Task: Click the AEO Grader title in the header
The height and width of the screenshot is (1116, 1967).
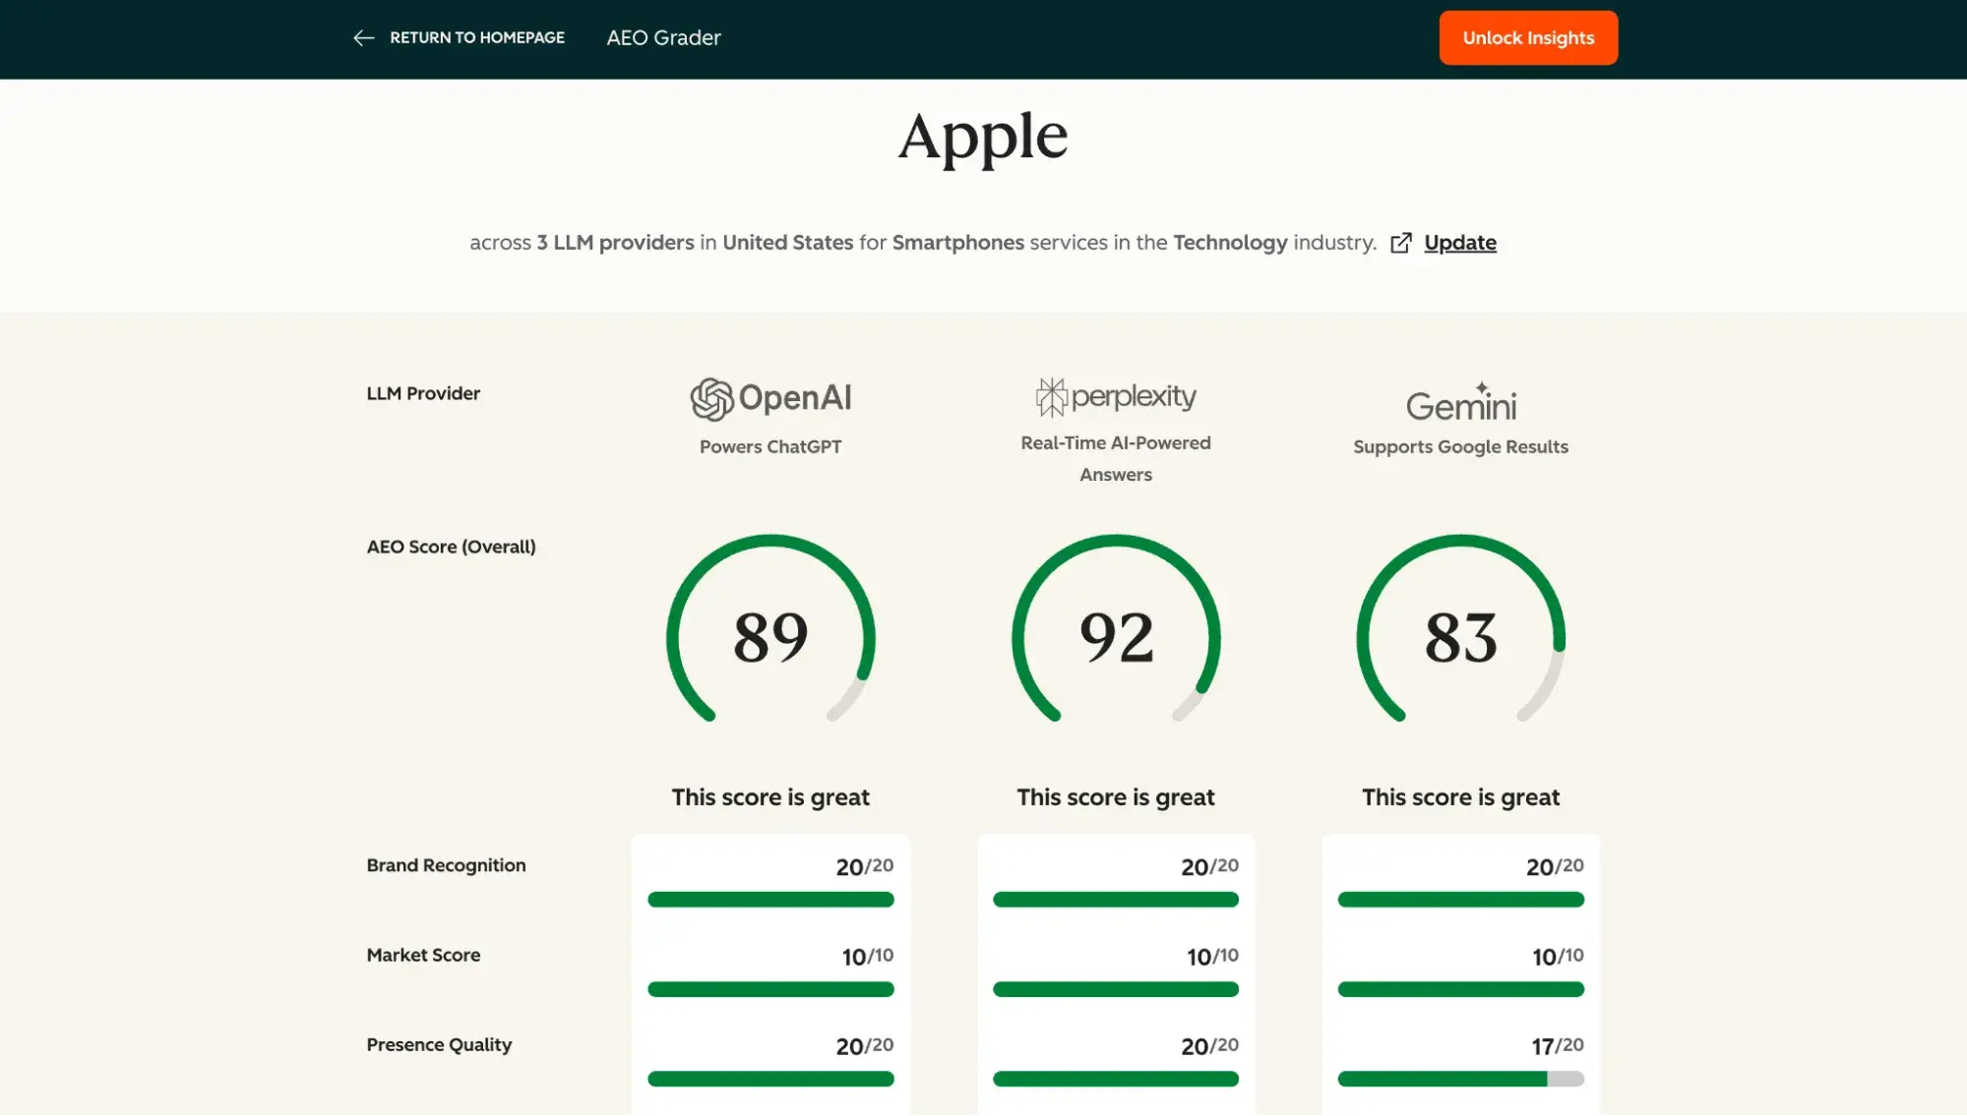Action: (x=663, y=38)
